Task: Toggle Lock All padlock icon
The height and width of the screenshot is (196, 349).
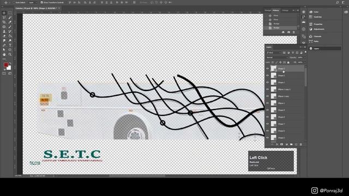Action: (x=288, y=63)
